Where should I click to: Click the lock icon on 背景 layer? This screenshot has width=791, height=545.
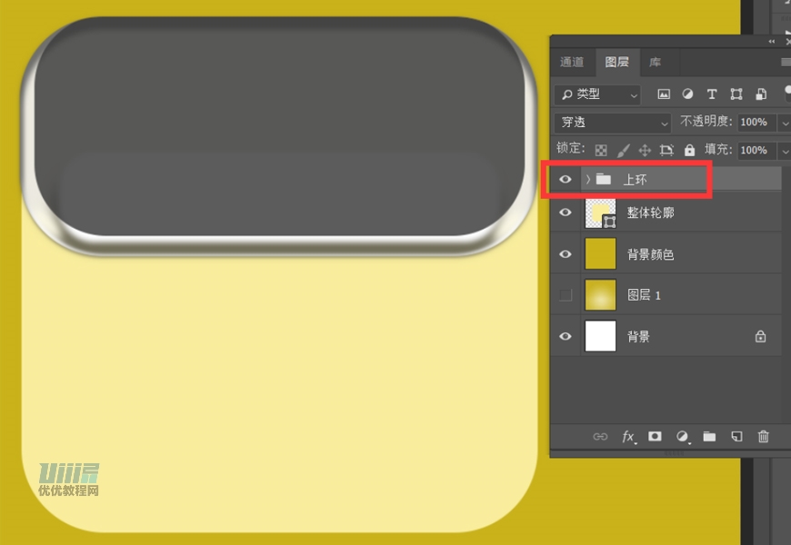[x=760, y=336]
